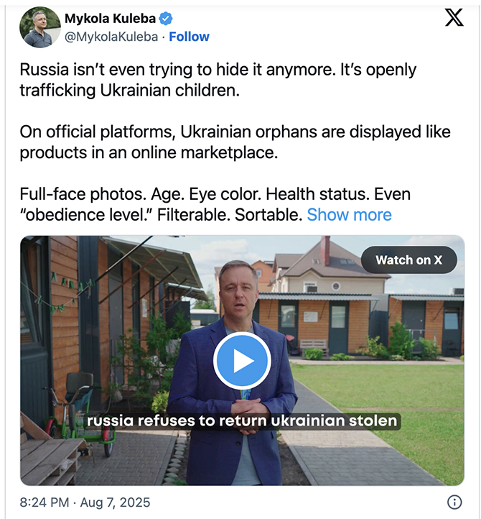This screenshot has height=519, width=481.
Task: Expand tweet with Show more
Action: point(349,215)
